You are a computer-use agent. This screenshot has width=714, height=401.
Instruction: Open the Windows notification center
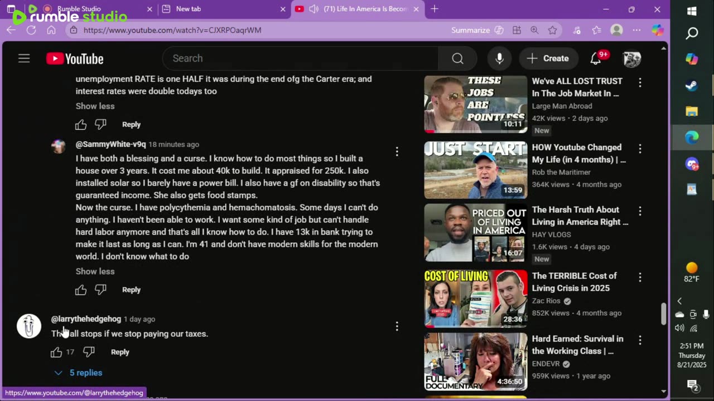pyautogui.click(x=692, y=385)
